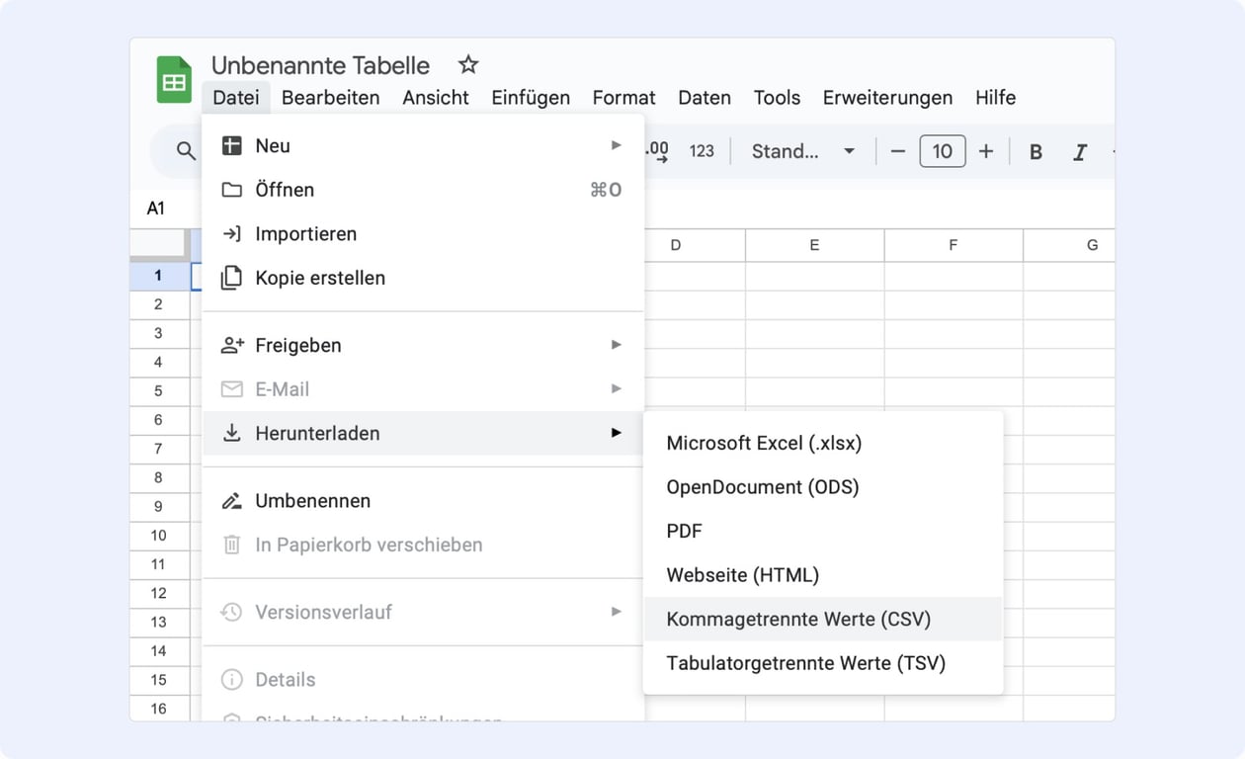Open the Freigeben submenu
The height and width of the screenshot is (759, 1245).
[x=423, y=345]
